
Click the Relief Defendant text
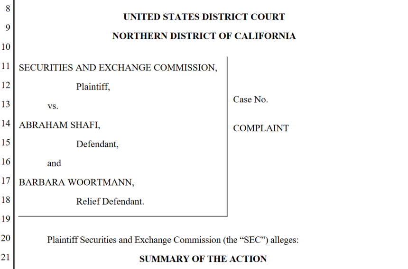click(x=110, y=201)
